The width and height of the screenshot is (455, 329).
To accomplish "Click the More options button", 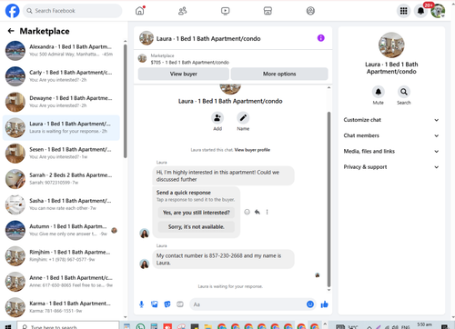I will pos(279,74).
